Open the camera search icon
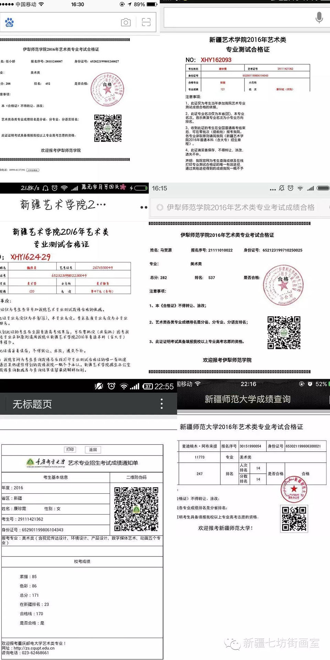This screenshot has width=330, height=660. tap(126, 22)
